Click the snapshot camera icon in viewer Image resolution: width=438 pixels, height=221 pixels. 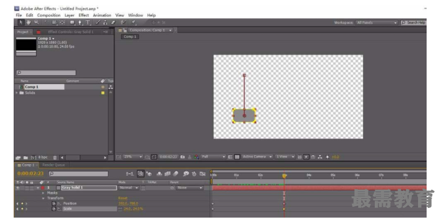(183, 157)
